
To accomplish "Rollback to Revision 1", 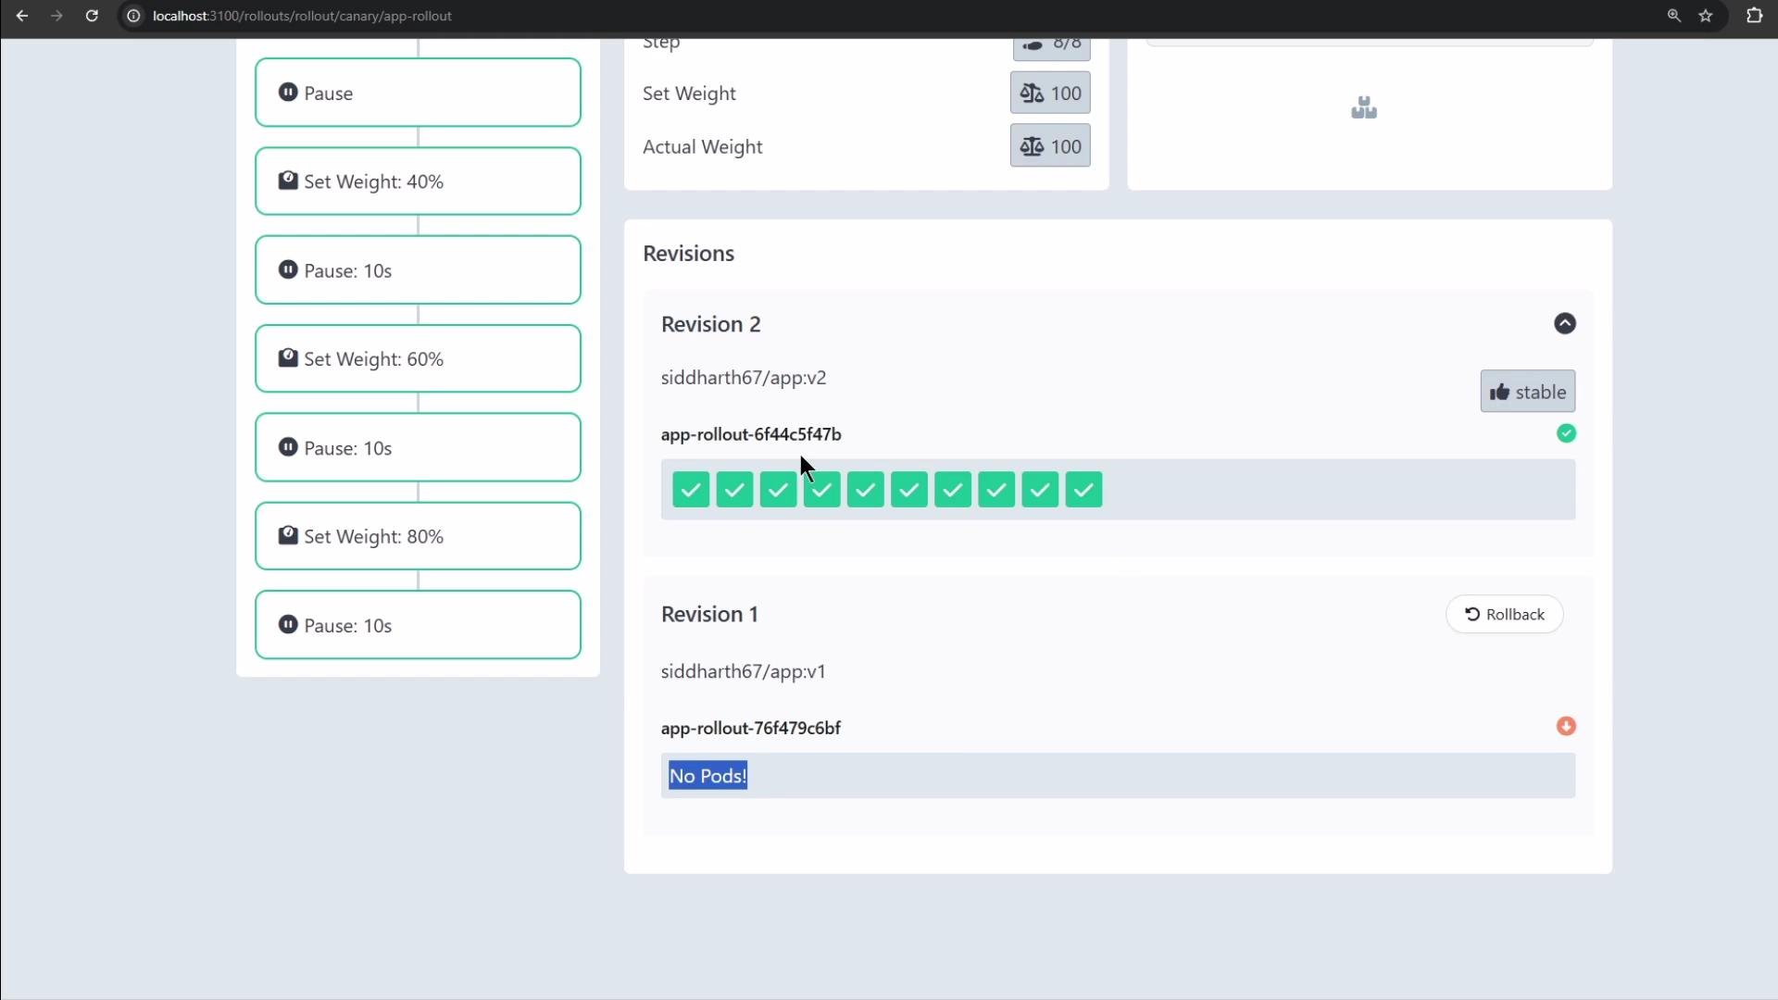I will pyautogui.click(x=1504, y=615).
